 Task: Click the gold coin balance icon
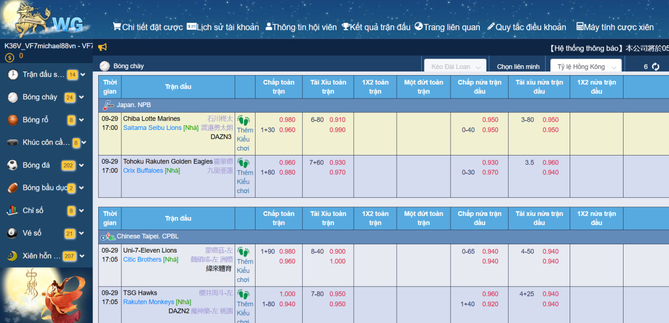tap(9, 57)
